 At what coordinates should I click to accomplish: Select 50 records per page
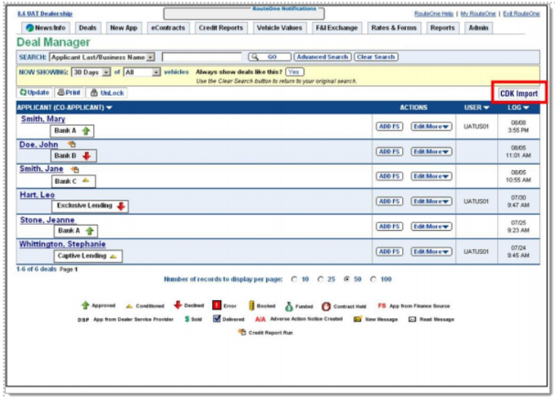(347, 280)
